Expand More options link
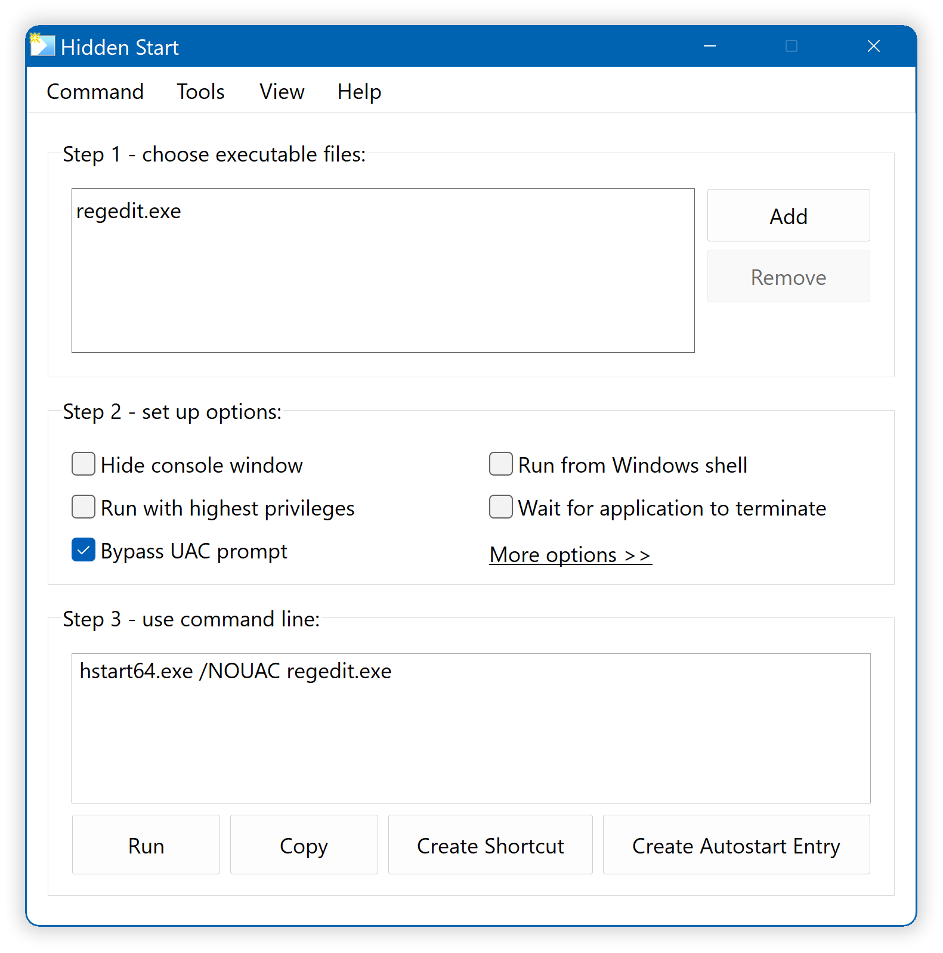Image resolution: width=943 pixels, height=953 pixels. 570,555
